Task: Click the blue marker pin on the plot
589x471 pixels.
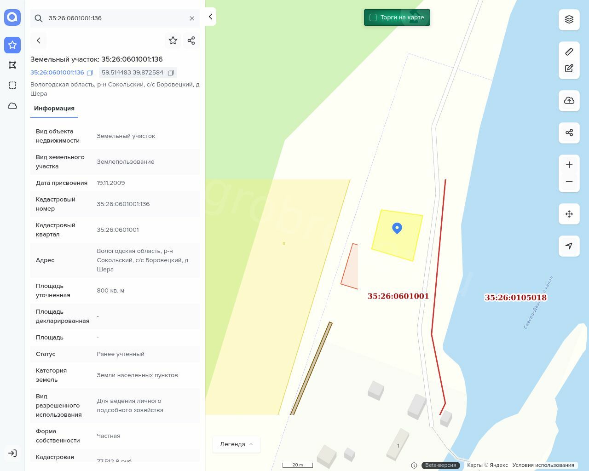Action: pyautogui.click(x=397, y=228)
